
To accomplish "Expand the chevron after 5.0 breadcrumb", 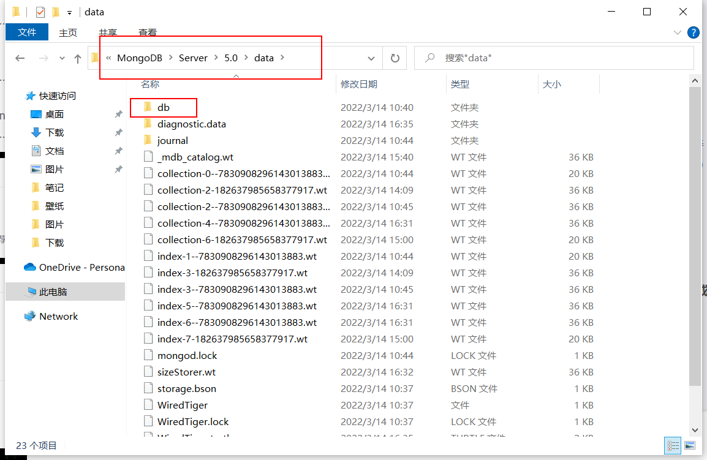I will tap(246, 58).
